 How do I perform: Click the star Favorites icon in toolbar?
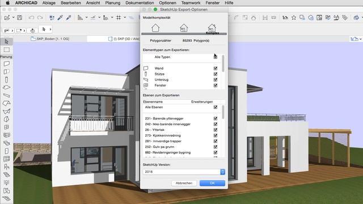294,18
